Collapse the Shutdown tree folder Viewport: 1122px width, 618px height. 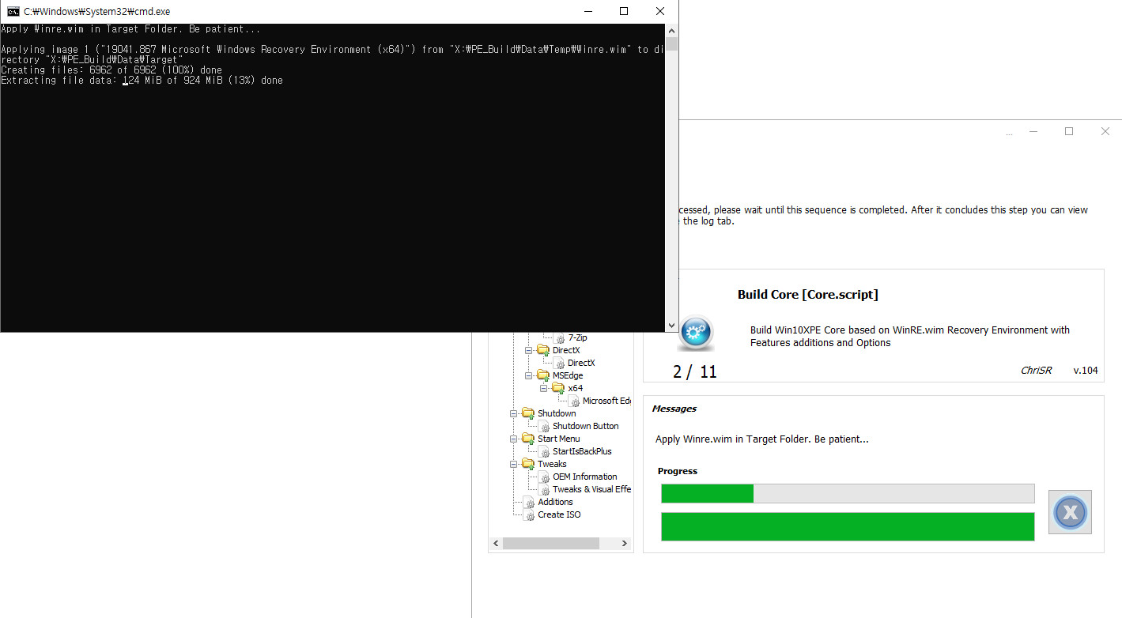coord(514,413)
